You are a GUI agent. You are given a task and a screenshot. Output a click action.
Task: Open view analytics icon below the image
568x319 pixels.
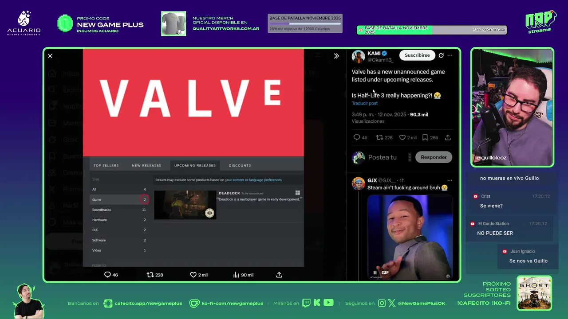click(236, 275)
